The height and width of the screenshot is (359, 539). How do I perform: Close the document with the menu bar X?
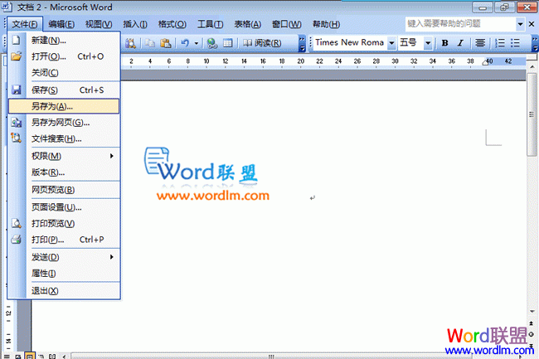pos(532,24)
